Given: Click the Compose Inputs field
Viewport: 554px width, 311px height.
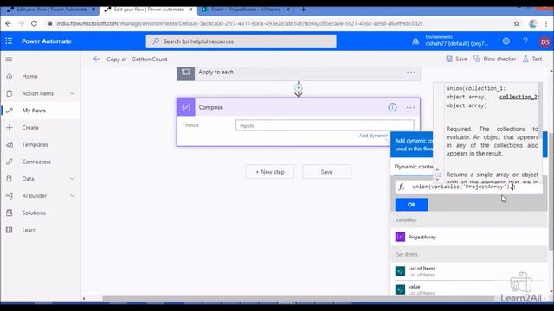Looking at the screenshot, I should pos(325,125).
